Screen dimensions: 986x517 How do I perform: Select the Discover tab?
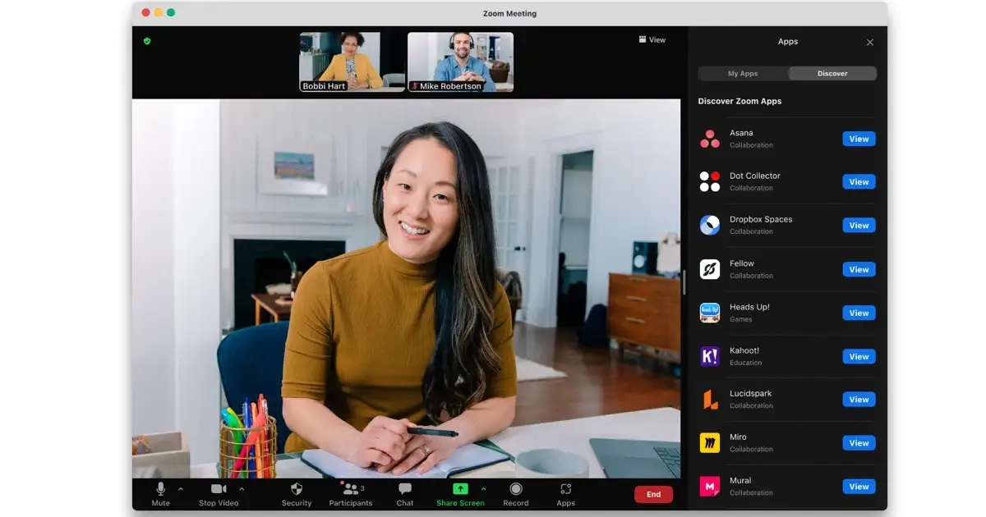click(x=832, y=74)
